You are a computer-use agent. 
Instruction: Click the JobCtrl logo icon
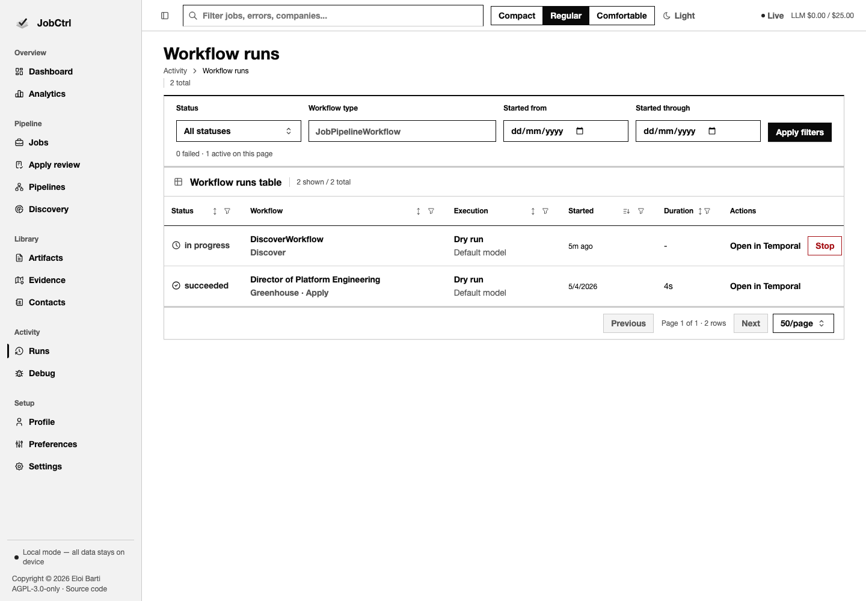click(x=22, y=23)
